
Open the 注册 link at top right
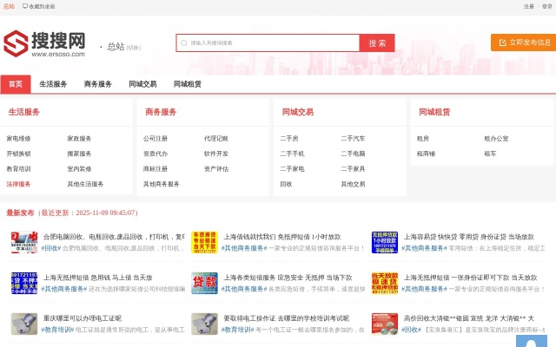(x=529, y=5)
